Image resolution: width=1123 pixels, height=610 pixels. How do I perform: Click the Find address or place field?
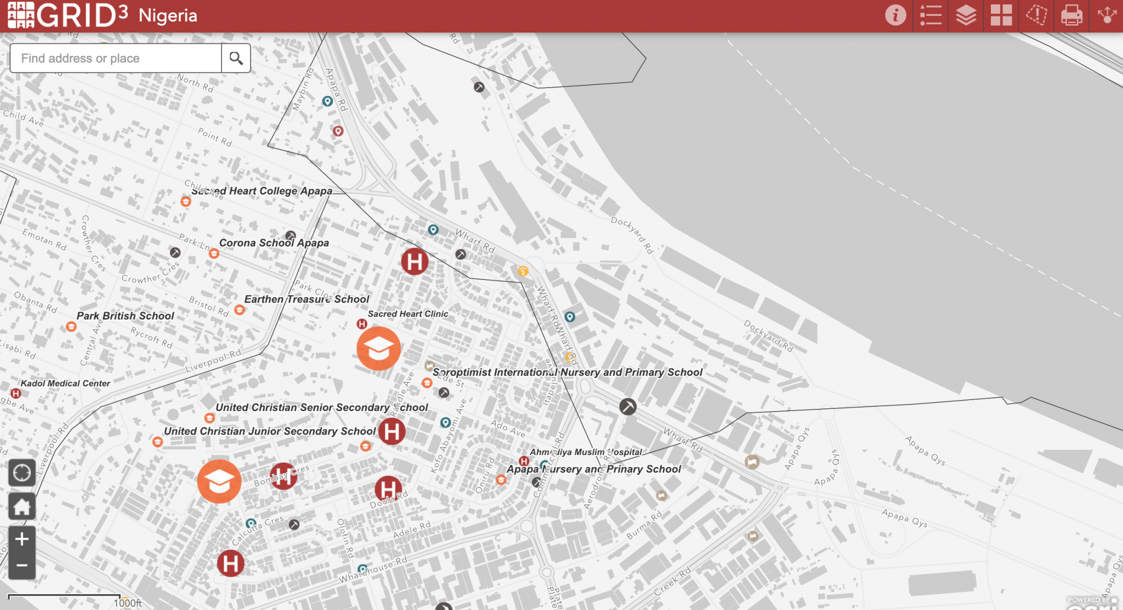pyautogui.click(x=116, y=58)
